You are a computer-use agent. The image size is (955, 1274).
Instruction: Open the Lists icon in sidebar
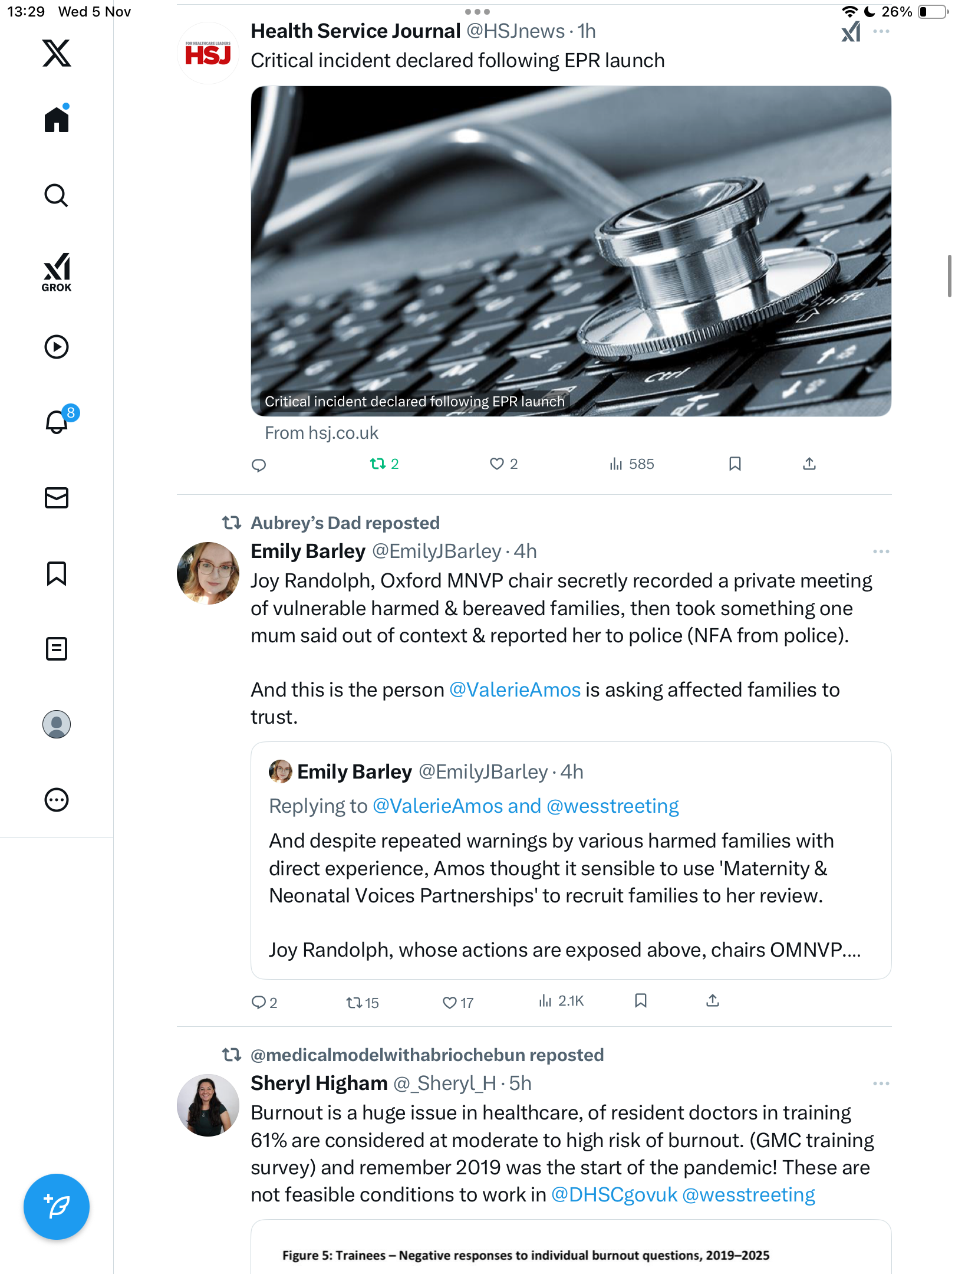(57, 649)
